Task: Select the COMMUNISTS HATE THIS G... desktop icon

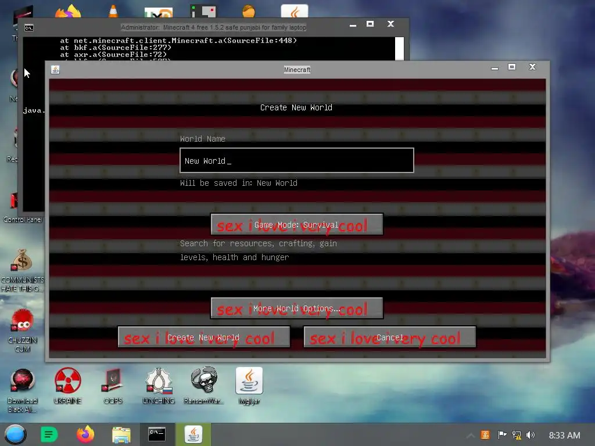Action: tap(23, 270)
